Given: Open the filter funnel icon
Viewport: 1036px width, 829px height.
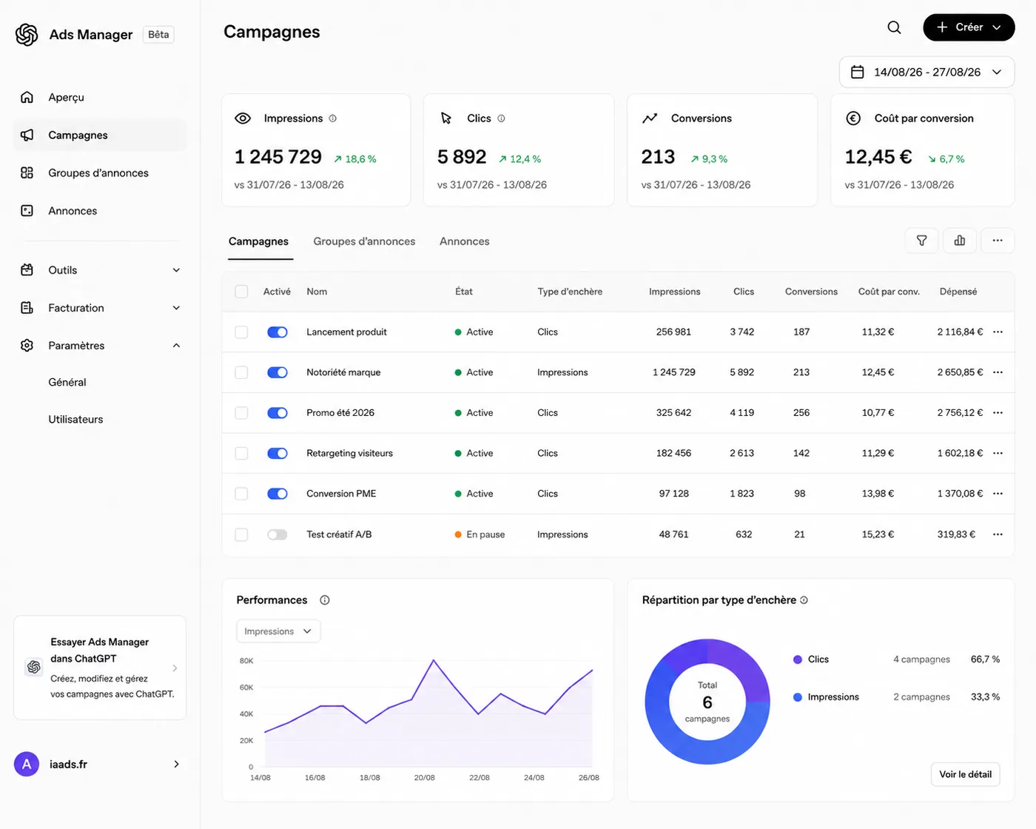Looking at the screenshot, I should tap(922, 241).
